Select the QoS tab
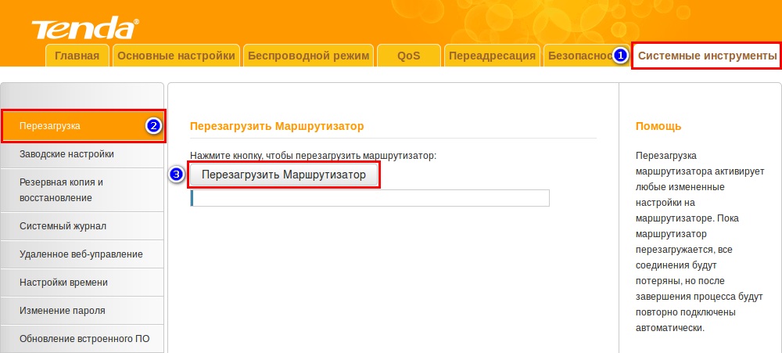782x353 pixels. point(409,56)
